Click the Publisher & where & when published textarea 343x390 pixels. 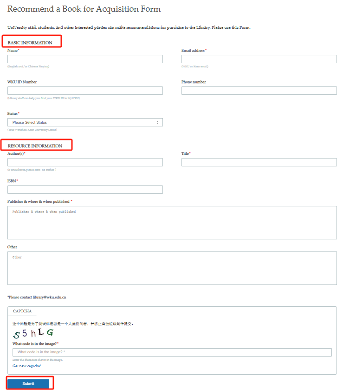tap(172, 223)
